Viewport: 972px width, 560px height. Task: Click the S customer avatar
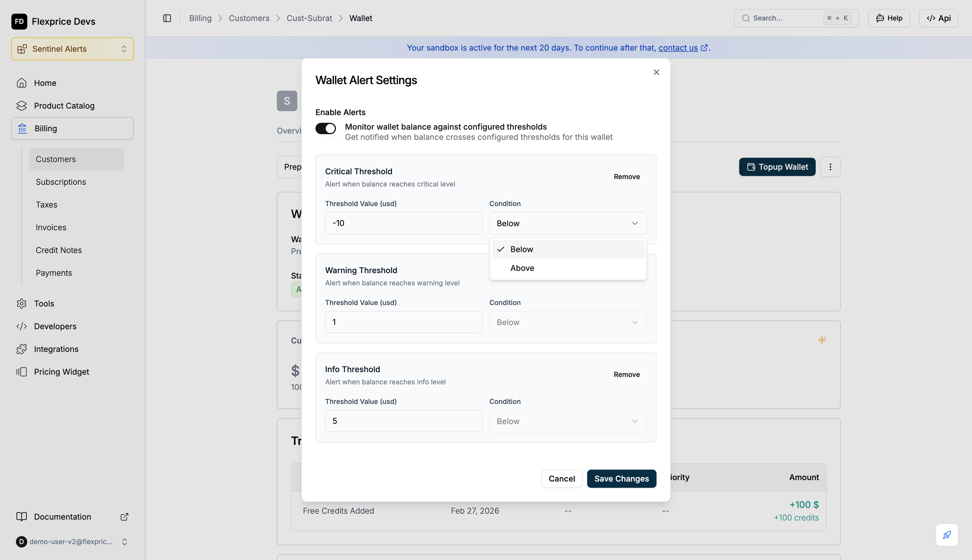coord(287,101)
